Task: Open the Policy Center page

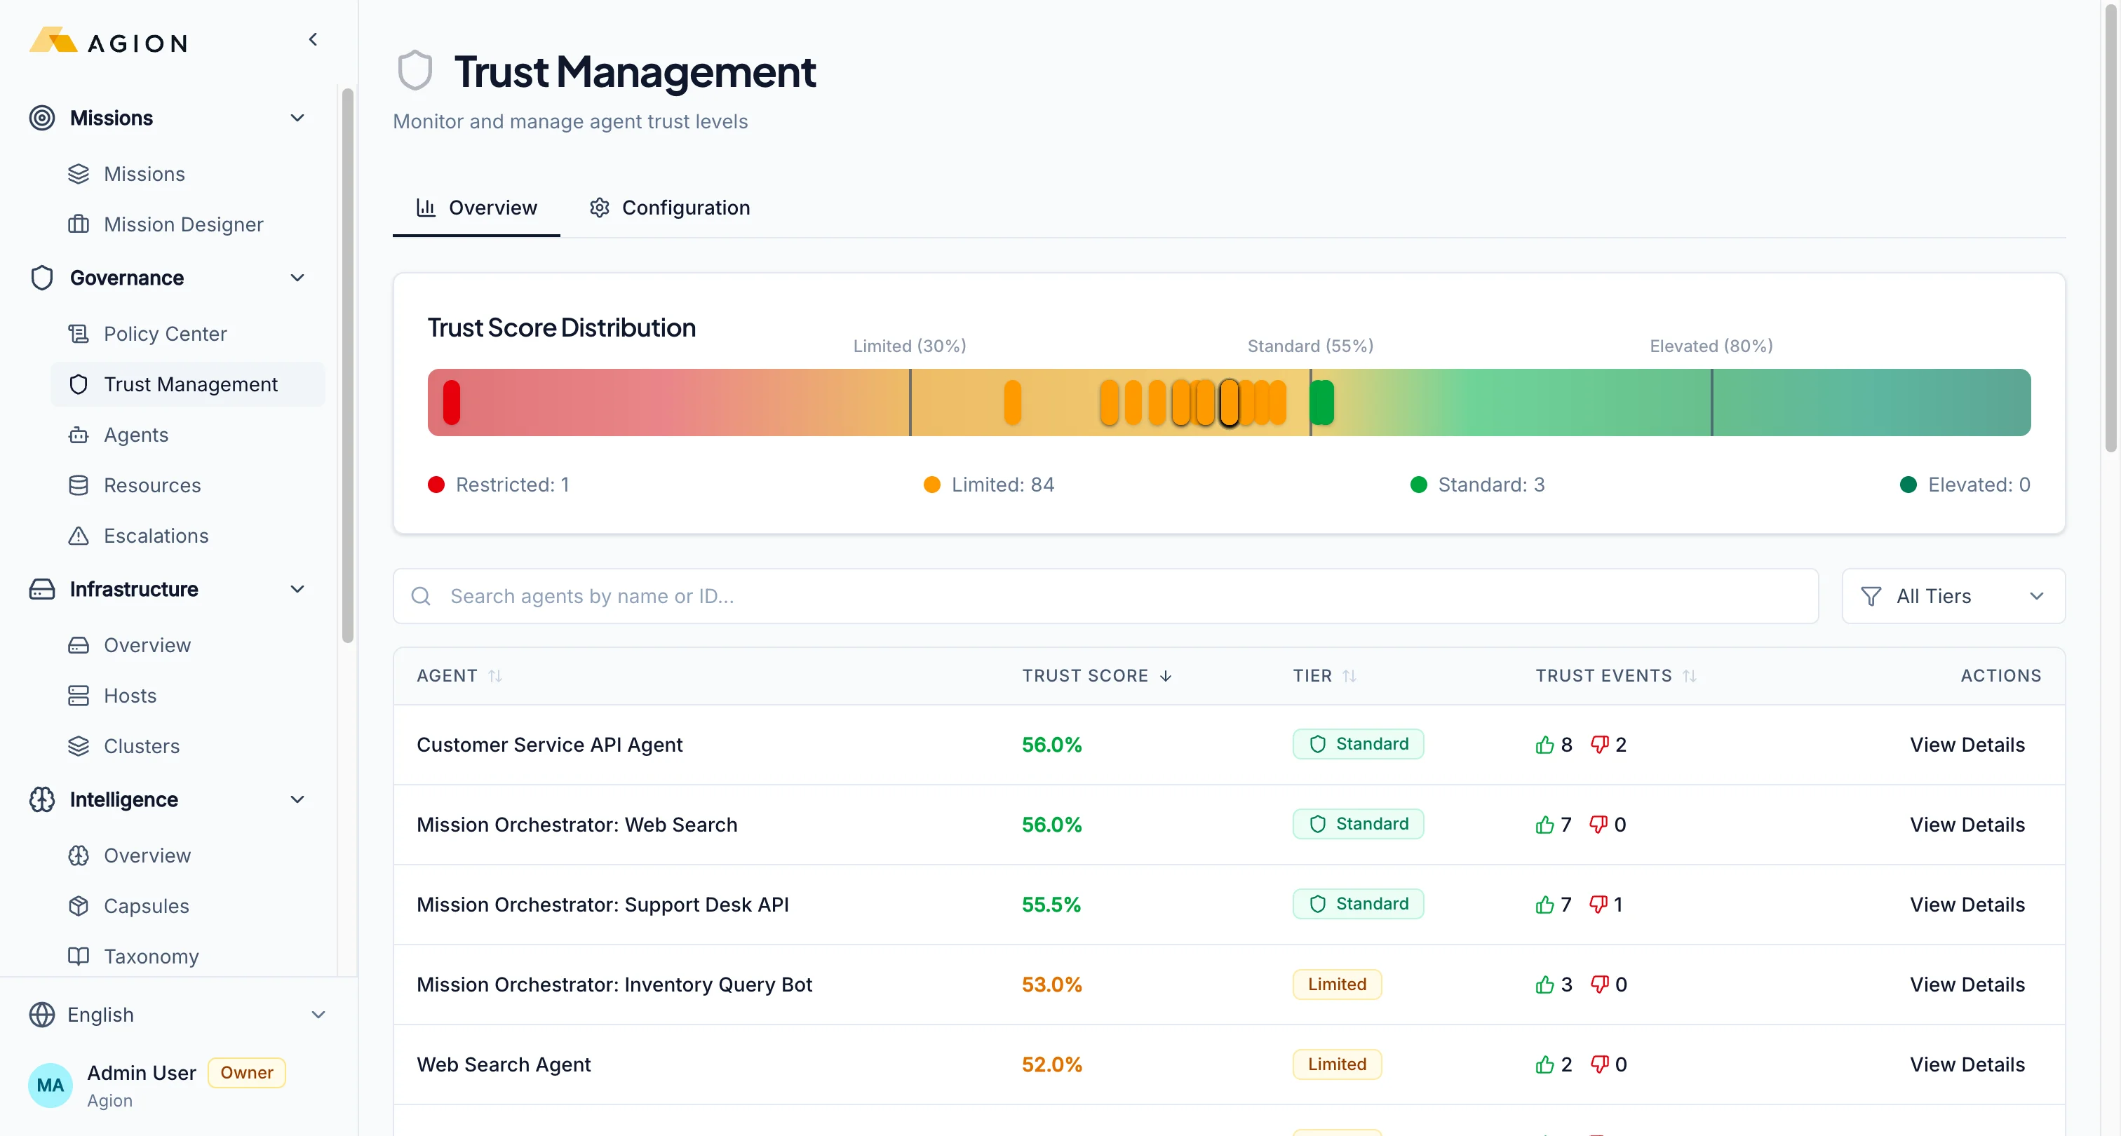Action: tap(165, 333)
